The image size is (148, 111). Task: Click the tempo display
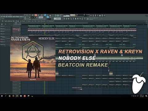click(41, 17)
